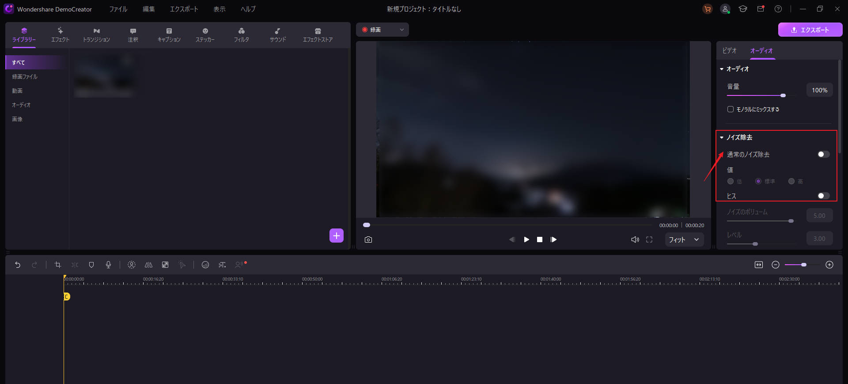Select すべて in library sidebar

(37, 62)
